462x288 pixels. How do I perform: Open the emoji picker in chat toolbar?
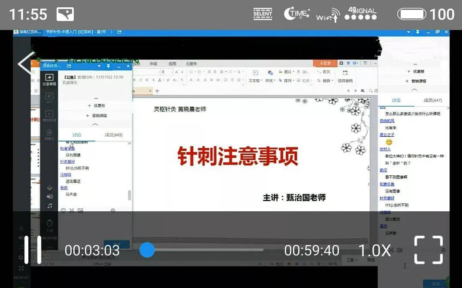pos(63,210)
